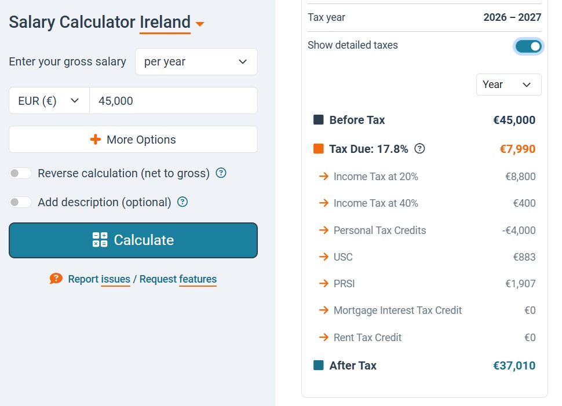Click the orange Tax Due color square
The image size is (562, 406).
tap(318, 149)
